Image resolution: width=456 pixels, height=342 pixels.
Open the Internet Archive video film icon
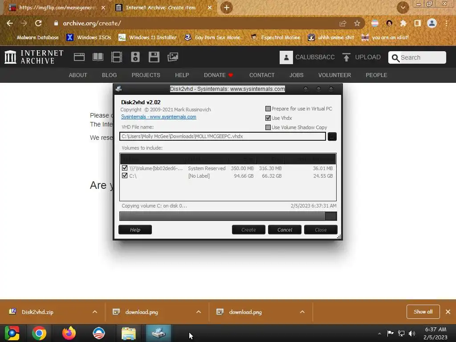pyautogui.click(x=117, y=57)
